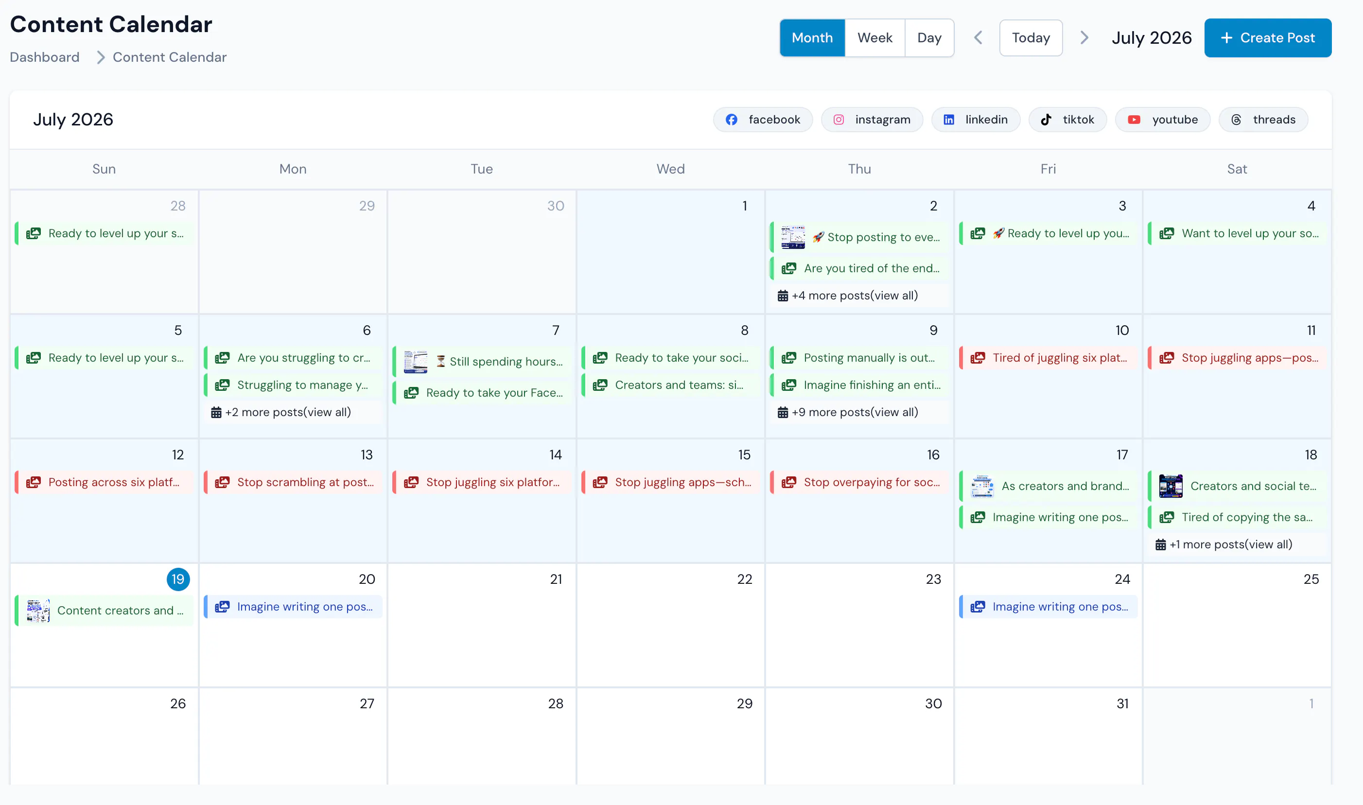Open 'Creators and teams: si...' post text
Screen dimensions: 1363x805
tap(679, 385)
